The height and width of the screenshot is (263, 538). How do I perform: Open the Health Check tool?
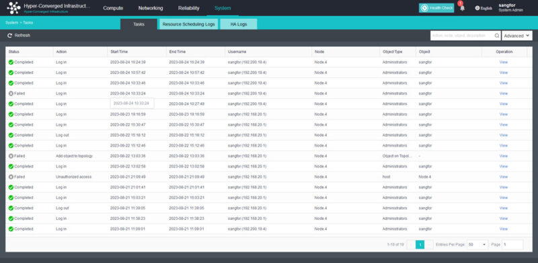(x=436, y=8)
